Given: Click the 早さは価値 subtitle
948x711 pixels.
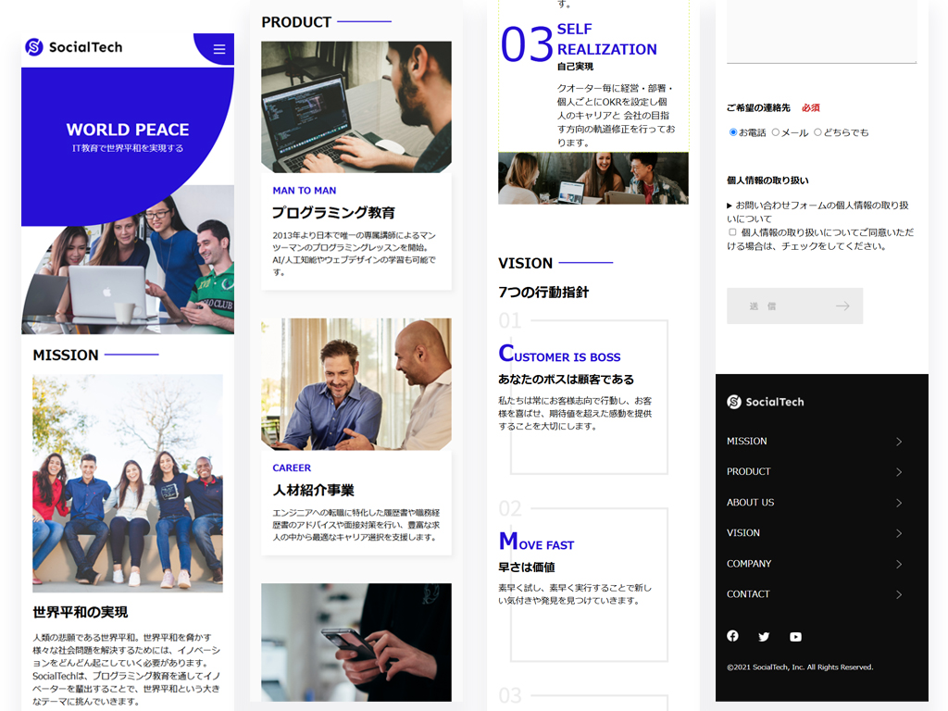Looking at the screenshot, I should [527, 568].
